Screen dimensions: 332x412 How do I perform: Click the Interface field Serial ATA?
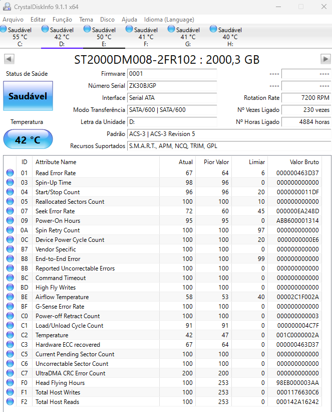click(x=172, y=98)
